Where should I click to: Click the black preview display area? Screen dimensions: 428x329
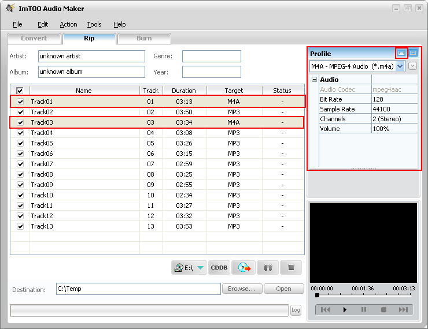363,242
